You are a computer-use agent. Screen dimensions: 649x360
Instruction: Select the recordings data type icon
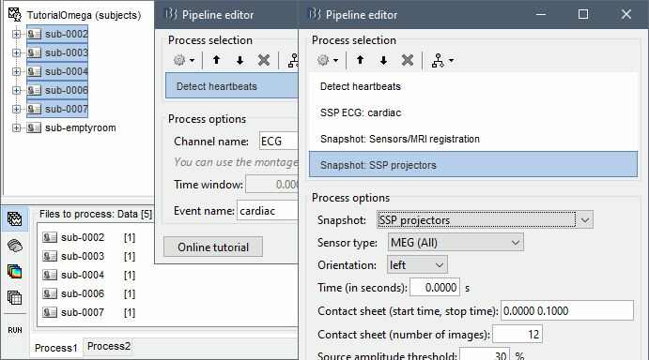click(x=15, y=219)
